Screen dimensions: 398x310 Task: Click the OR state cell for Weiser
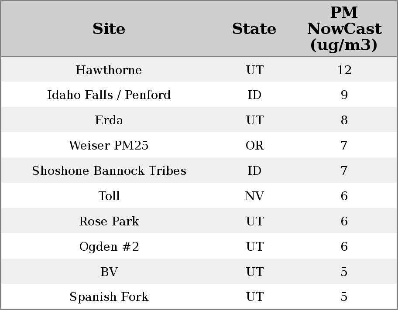point(254,146)
